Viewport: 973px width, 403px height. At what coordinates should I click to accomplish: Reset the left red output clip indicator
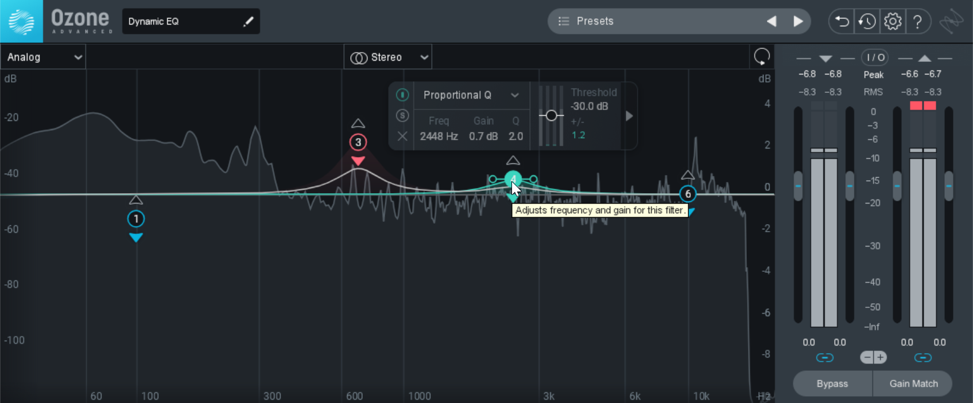click(916, 105)
